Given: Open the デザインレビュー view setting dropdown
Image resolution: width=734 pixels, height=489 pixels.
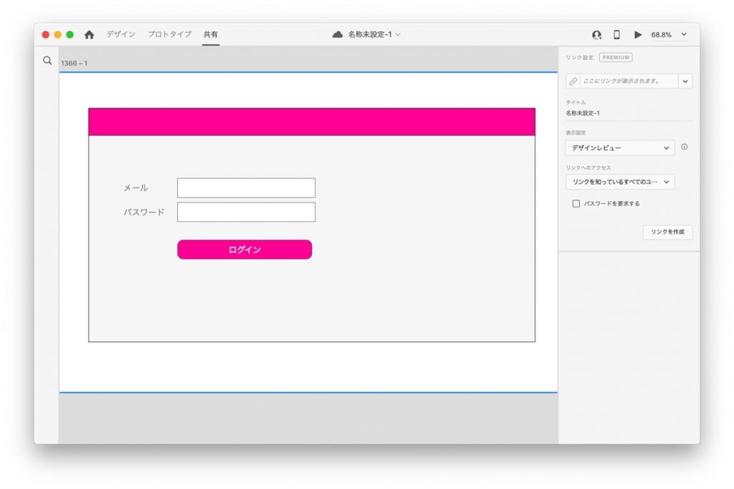Looking at the screenshot, I should pyautogui.click(x=620, y=147).
